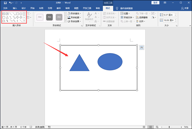Pick the curve shape
The width and height of the screenshot is (192, 129).
coord(14,21)
